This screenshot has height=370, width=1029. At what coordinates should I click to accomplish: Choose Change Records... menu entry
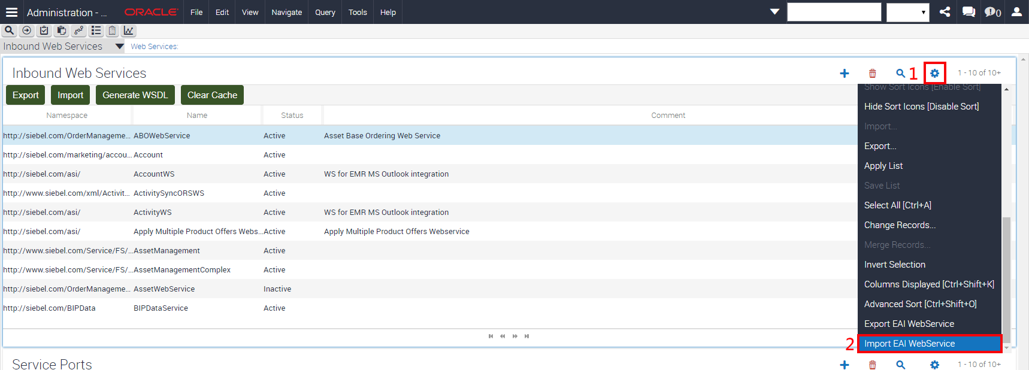tap(930, 225)
